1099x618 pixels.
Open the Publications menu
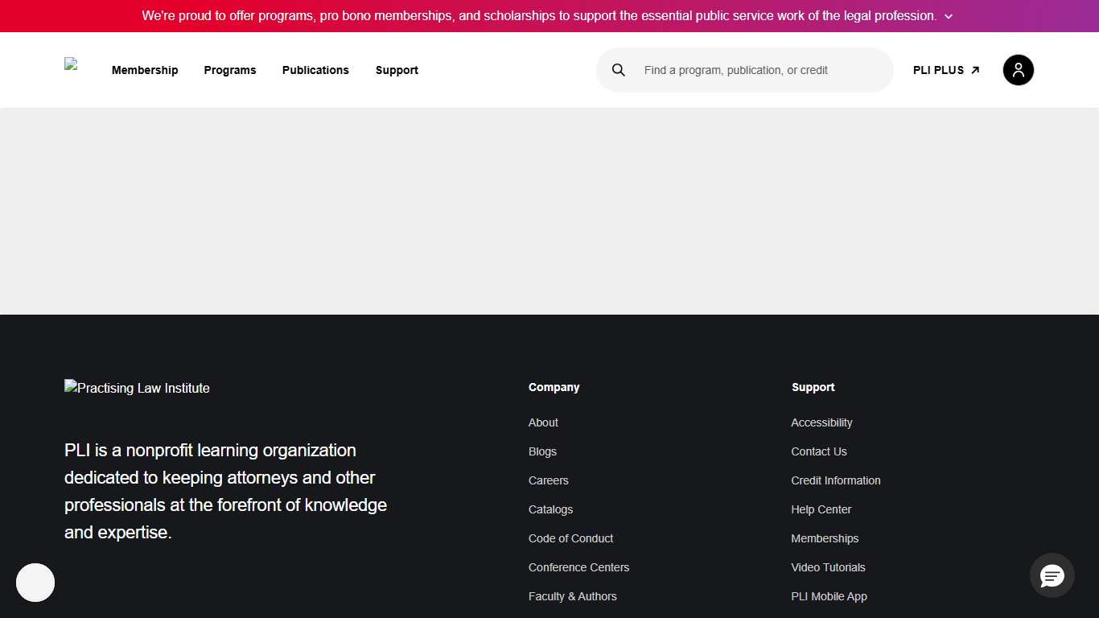(315, 70)
